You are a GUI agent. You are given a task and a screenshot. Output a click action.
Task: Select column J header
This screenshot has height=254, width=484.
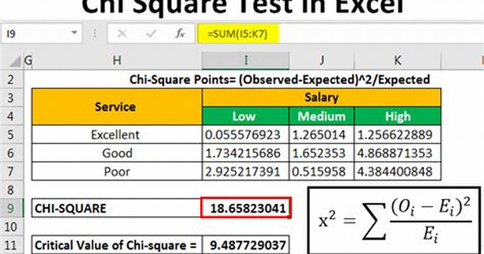[x=322, y=61]
